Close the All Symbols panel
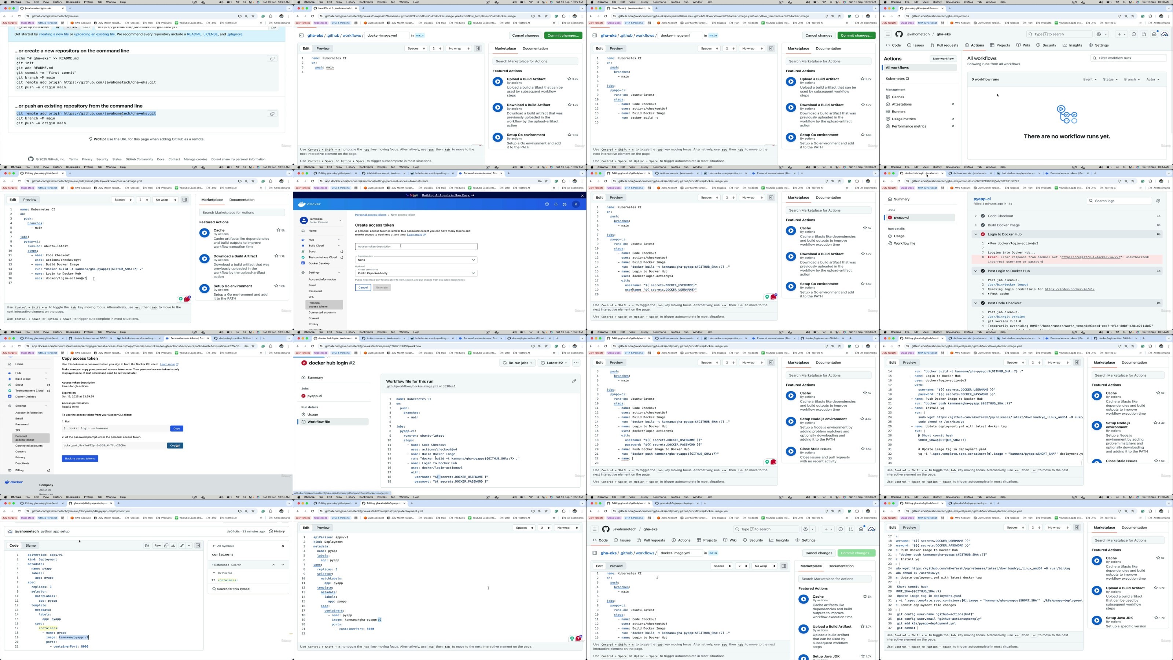Screen dimensions: 1173x660 (x=283, y=546)
